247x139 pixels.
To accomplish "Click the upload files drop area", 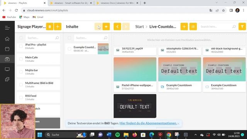I will pyautogui.click(x=180, y=40).
